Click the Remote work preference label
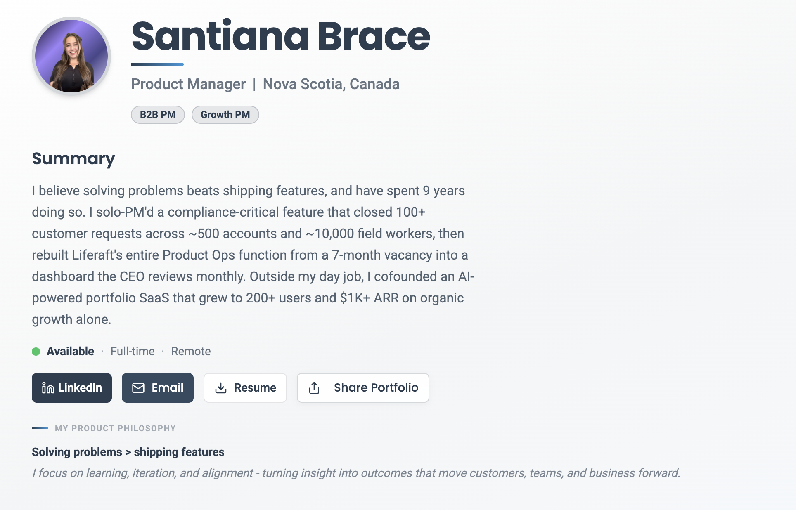Viewport: 796px width, 510px height. (191, 352)
